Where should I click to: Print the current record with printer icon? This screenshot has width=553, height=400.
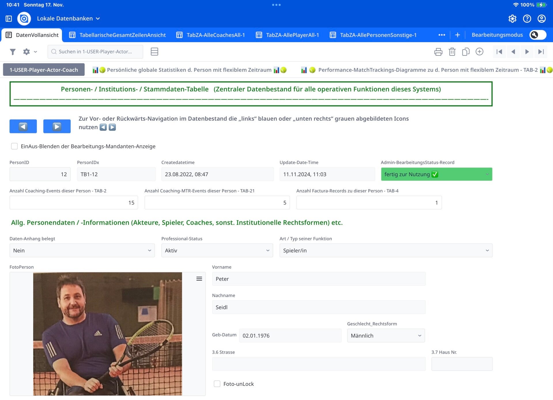[x=438, y=52]
